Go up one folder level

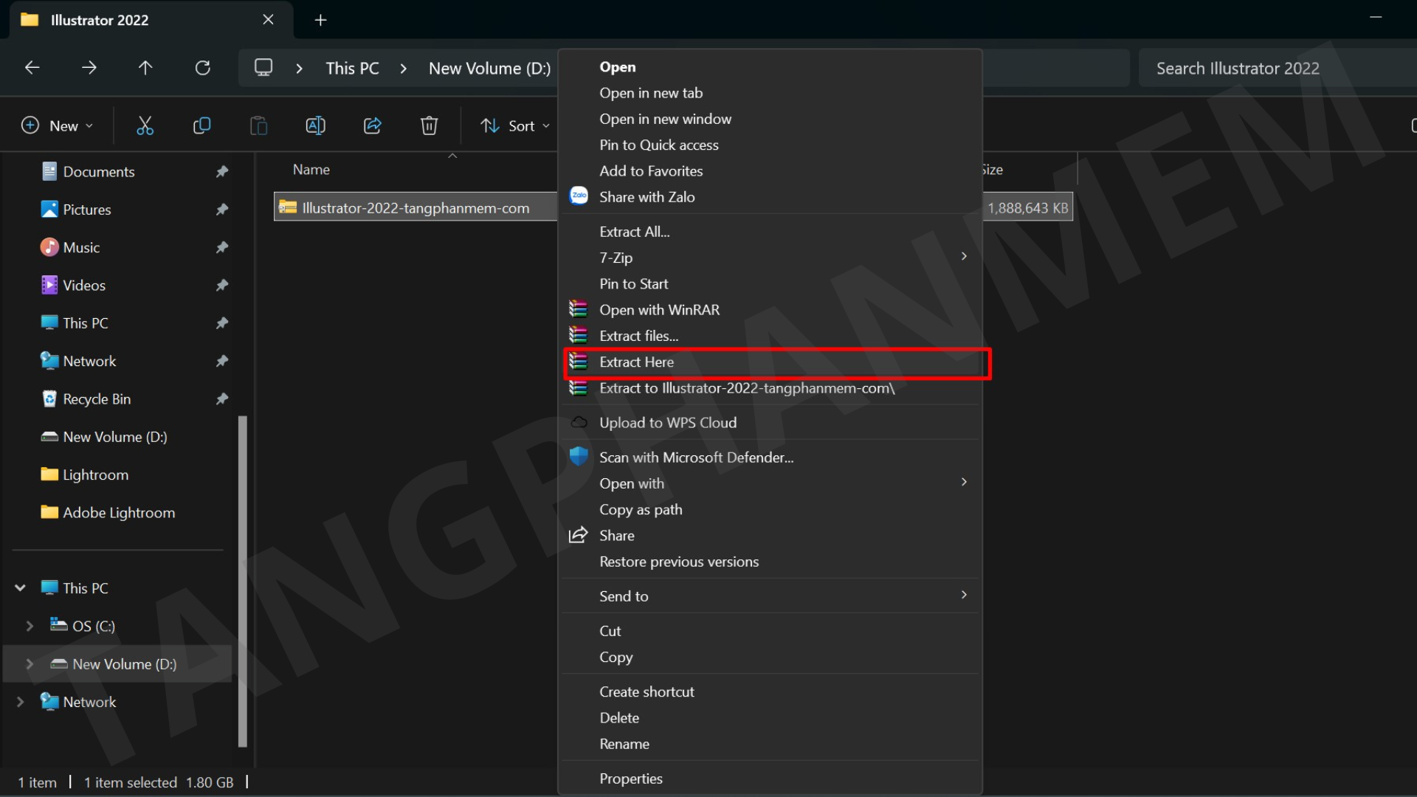[145, 68]
